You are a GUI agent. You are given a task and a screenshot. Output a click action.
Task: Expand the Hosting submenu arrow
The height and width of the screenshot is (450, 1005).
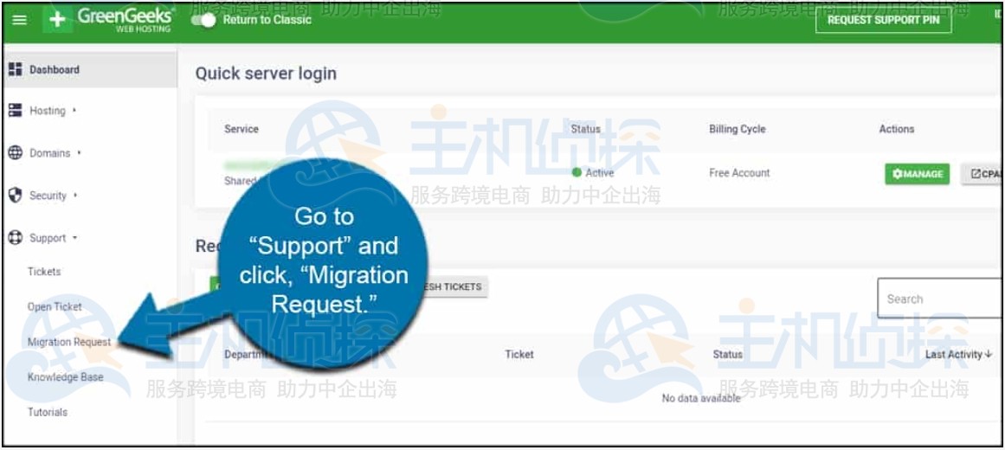click(74, 110)
